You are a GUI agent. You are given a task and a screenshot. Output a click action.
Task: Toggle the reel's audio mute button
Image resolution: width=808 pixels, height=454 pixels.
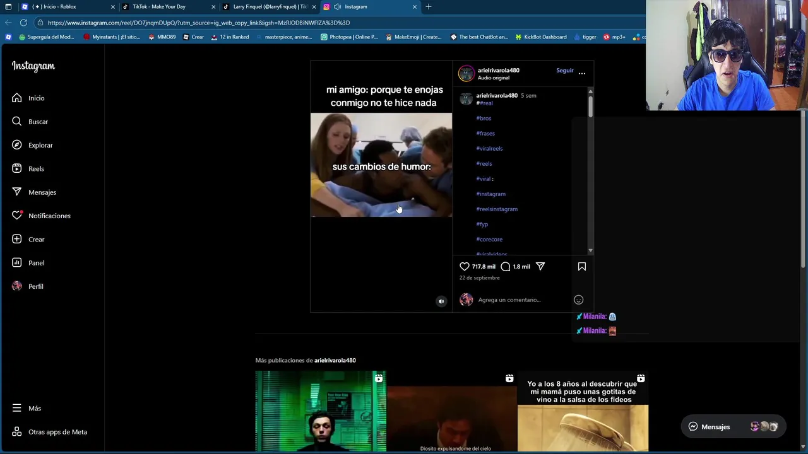point(441,301)
